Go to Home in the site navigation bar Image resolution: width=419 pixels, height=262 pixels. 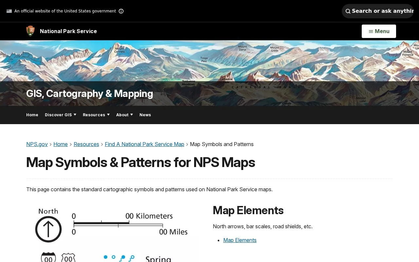coord(32,115)
